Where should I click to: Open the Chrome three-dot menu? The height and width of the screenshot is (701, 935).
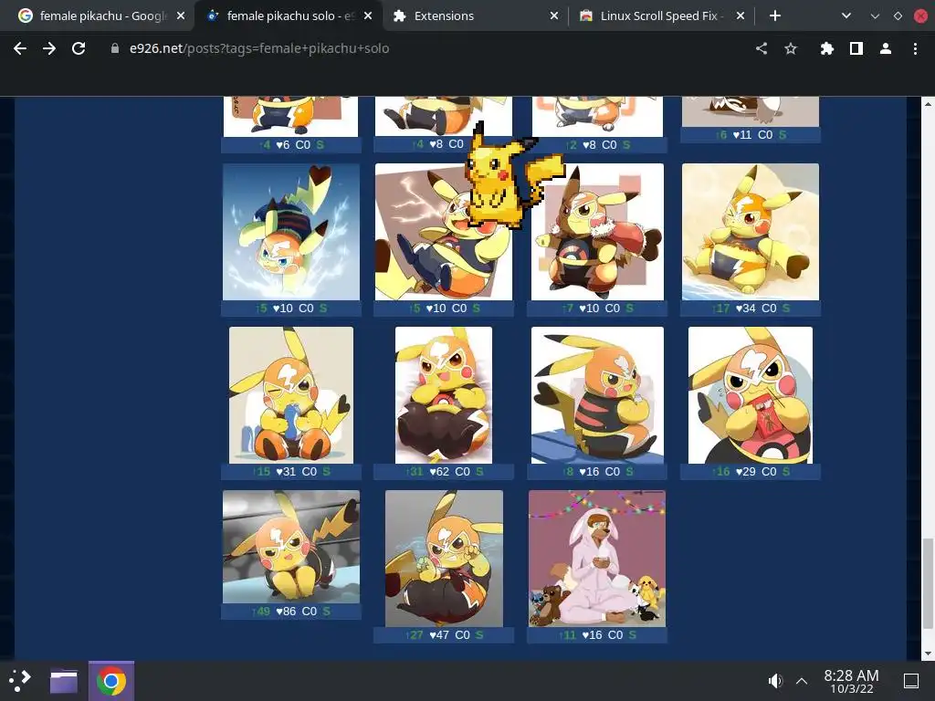[x=915, y=48]
